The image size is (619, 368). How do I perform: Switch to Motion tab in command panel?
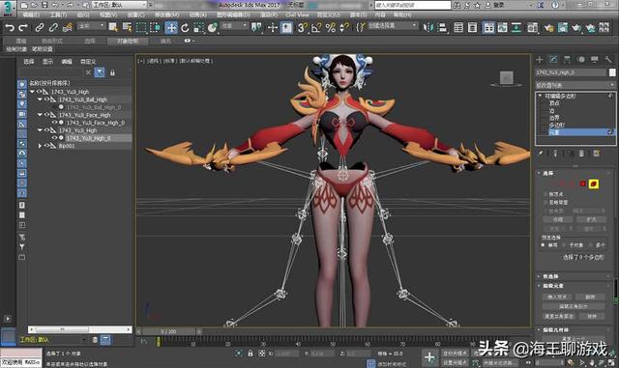581,60
